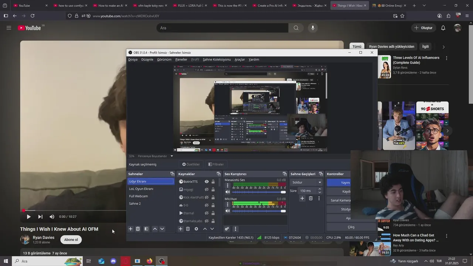Toggle lock on Eternal source
The height and width of the screenshot is (266, 473).
tap(213, 213)
